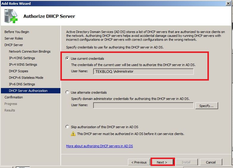Choose Skip authorization of this DHCP server
This screenshot has height=168, width=233.
pyautogui.click(x=67, y=127)
